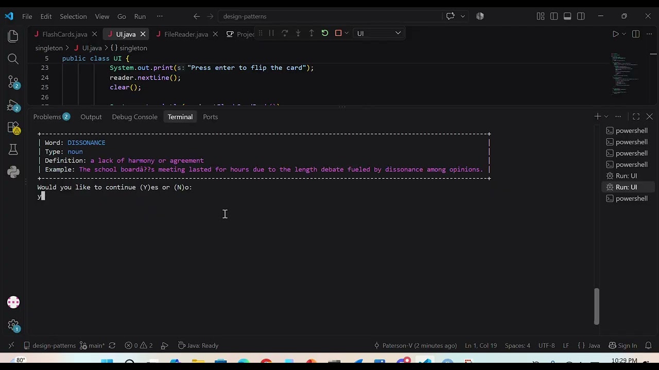Switch to the Ports panel tab

(210, 117)
